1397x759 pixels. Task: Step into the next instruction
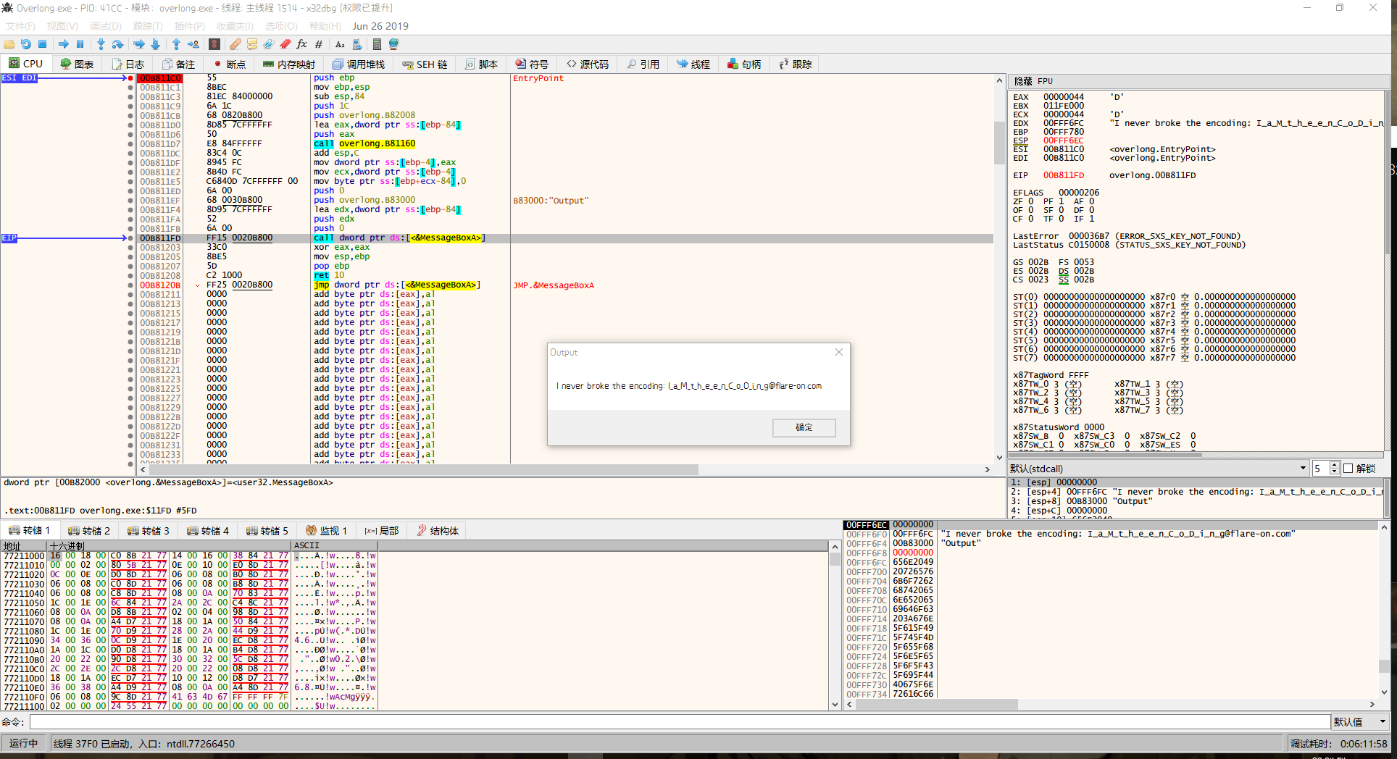100,44
